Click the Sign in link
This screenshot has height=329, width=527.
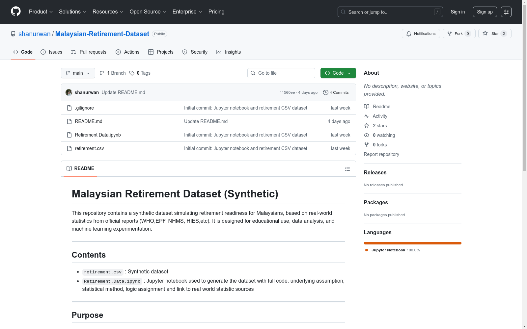(x=458, y=12)
